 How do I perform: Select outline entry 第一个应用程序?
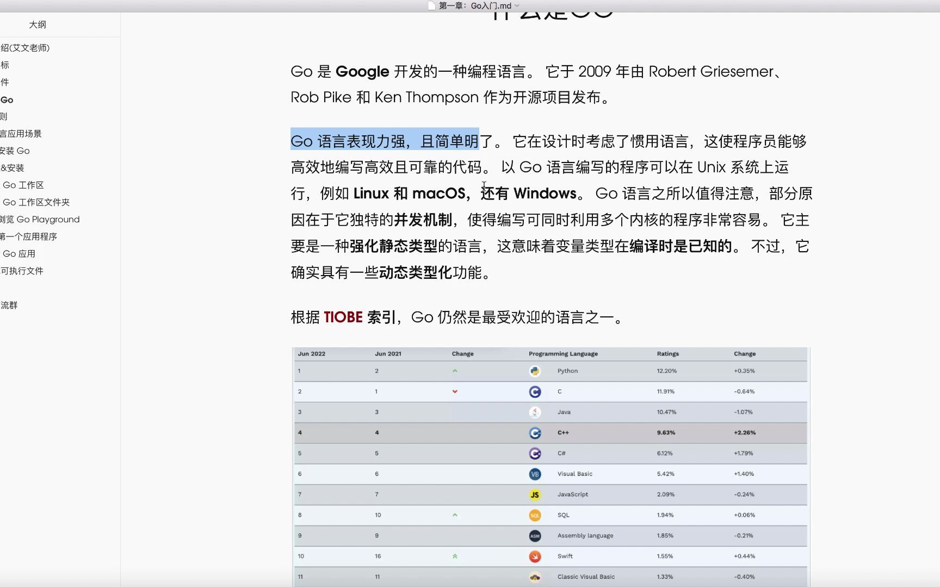point(28,236)
